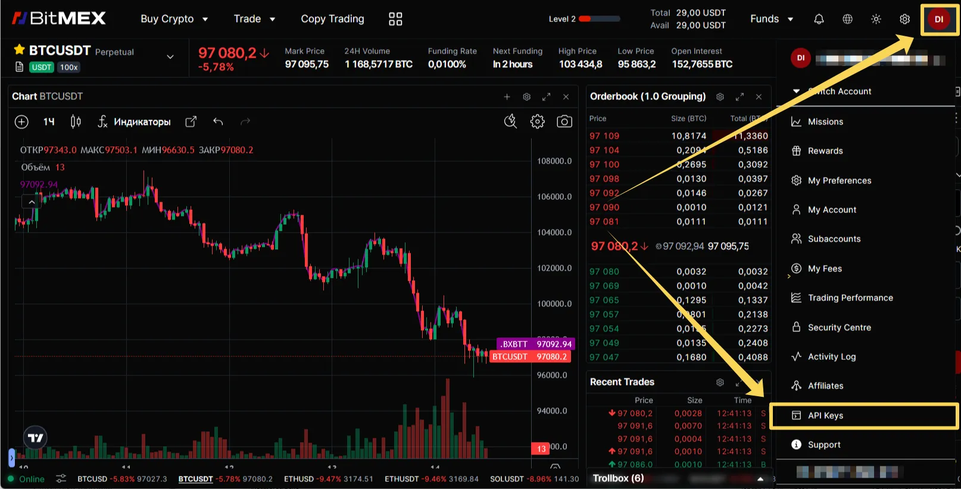The image size is (961, 489).
Task: Open Security Centre menu item
Action: pyautogui.click(x=839, y=327)
